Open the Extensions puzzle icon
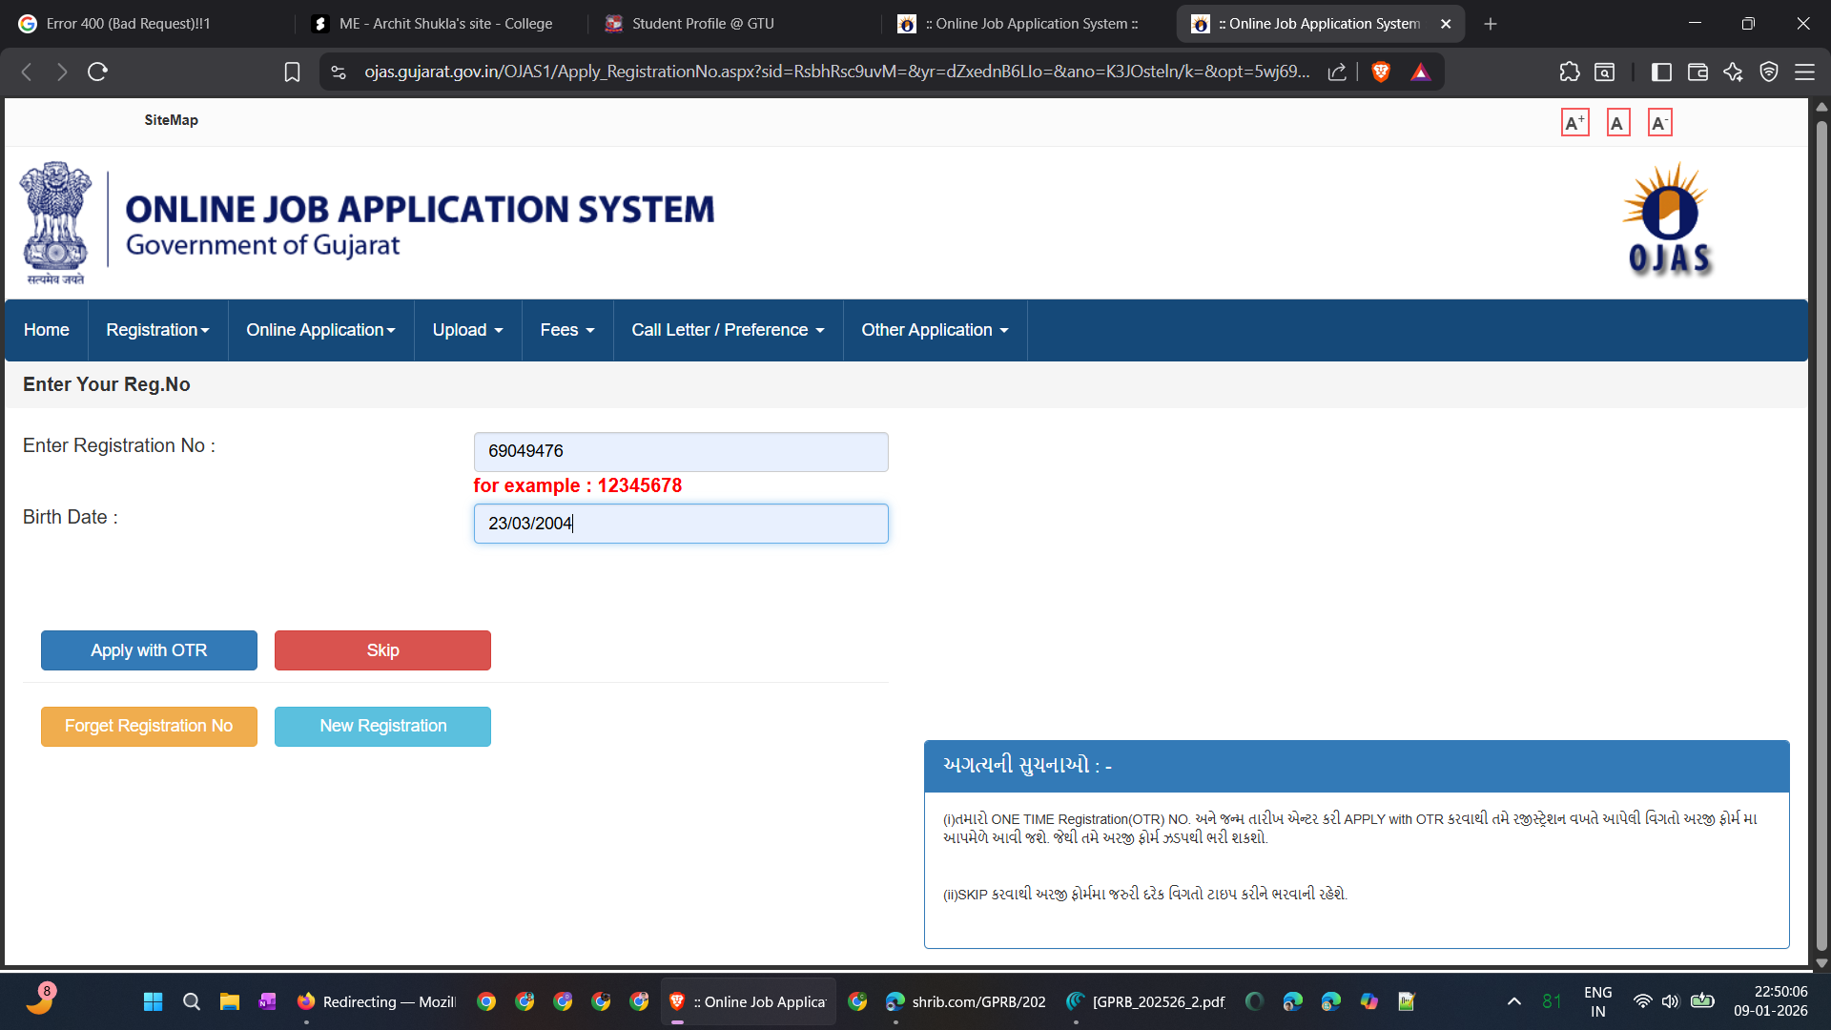Image resolution: width=1831 pixels, height=1030 pixels. point(1569,72)
